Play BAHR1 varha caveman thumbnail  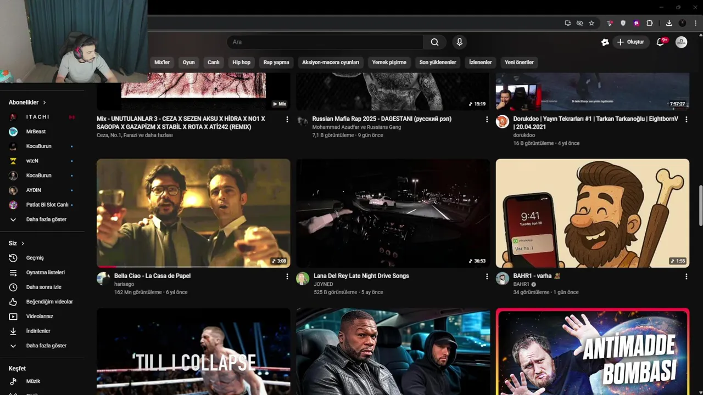point(593,213)
